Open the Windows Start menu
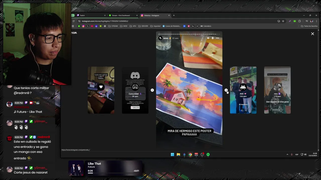321x180 pixels. click(172, 154)
